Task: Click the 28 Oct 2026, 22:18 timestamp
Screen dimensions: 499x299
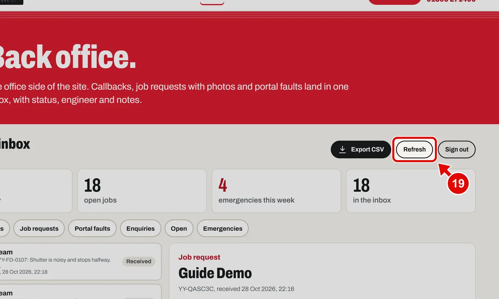Action: coord(25,272)
